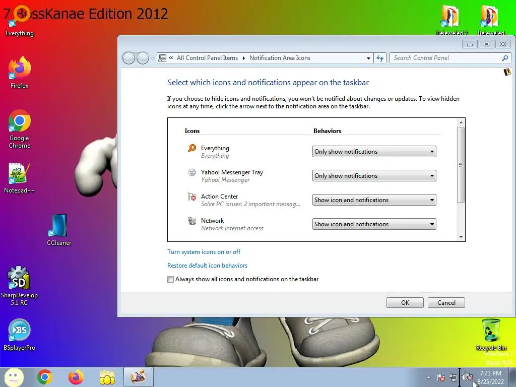Launch Firefox from the desktop

20,73
